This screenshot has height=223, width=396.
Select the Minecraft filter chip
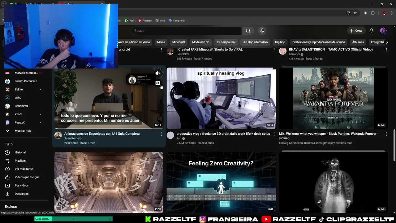[179, 42]
